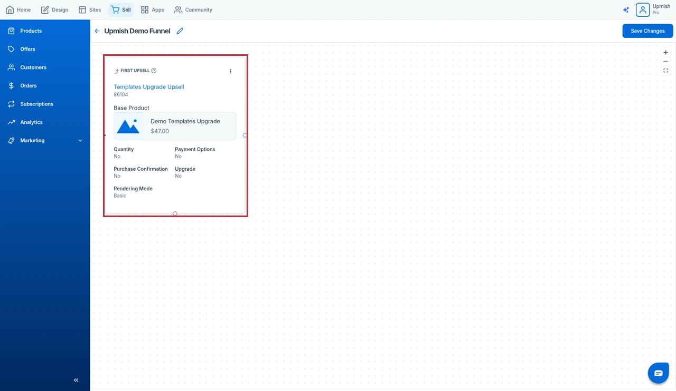676x391 pixels.
Task: Switch to the Sites section
Action: pyautogui.click(x=90, y=9)
